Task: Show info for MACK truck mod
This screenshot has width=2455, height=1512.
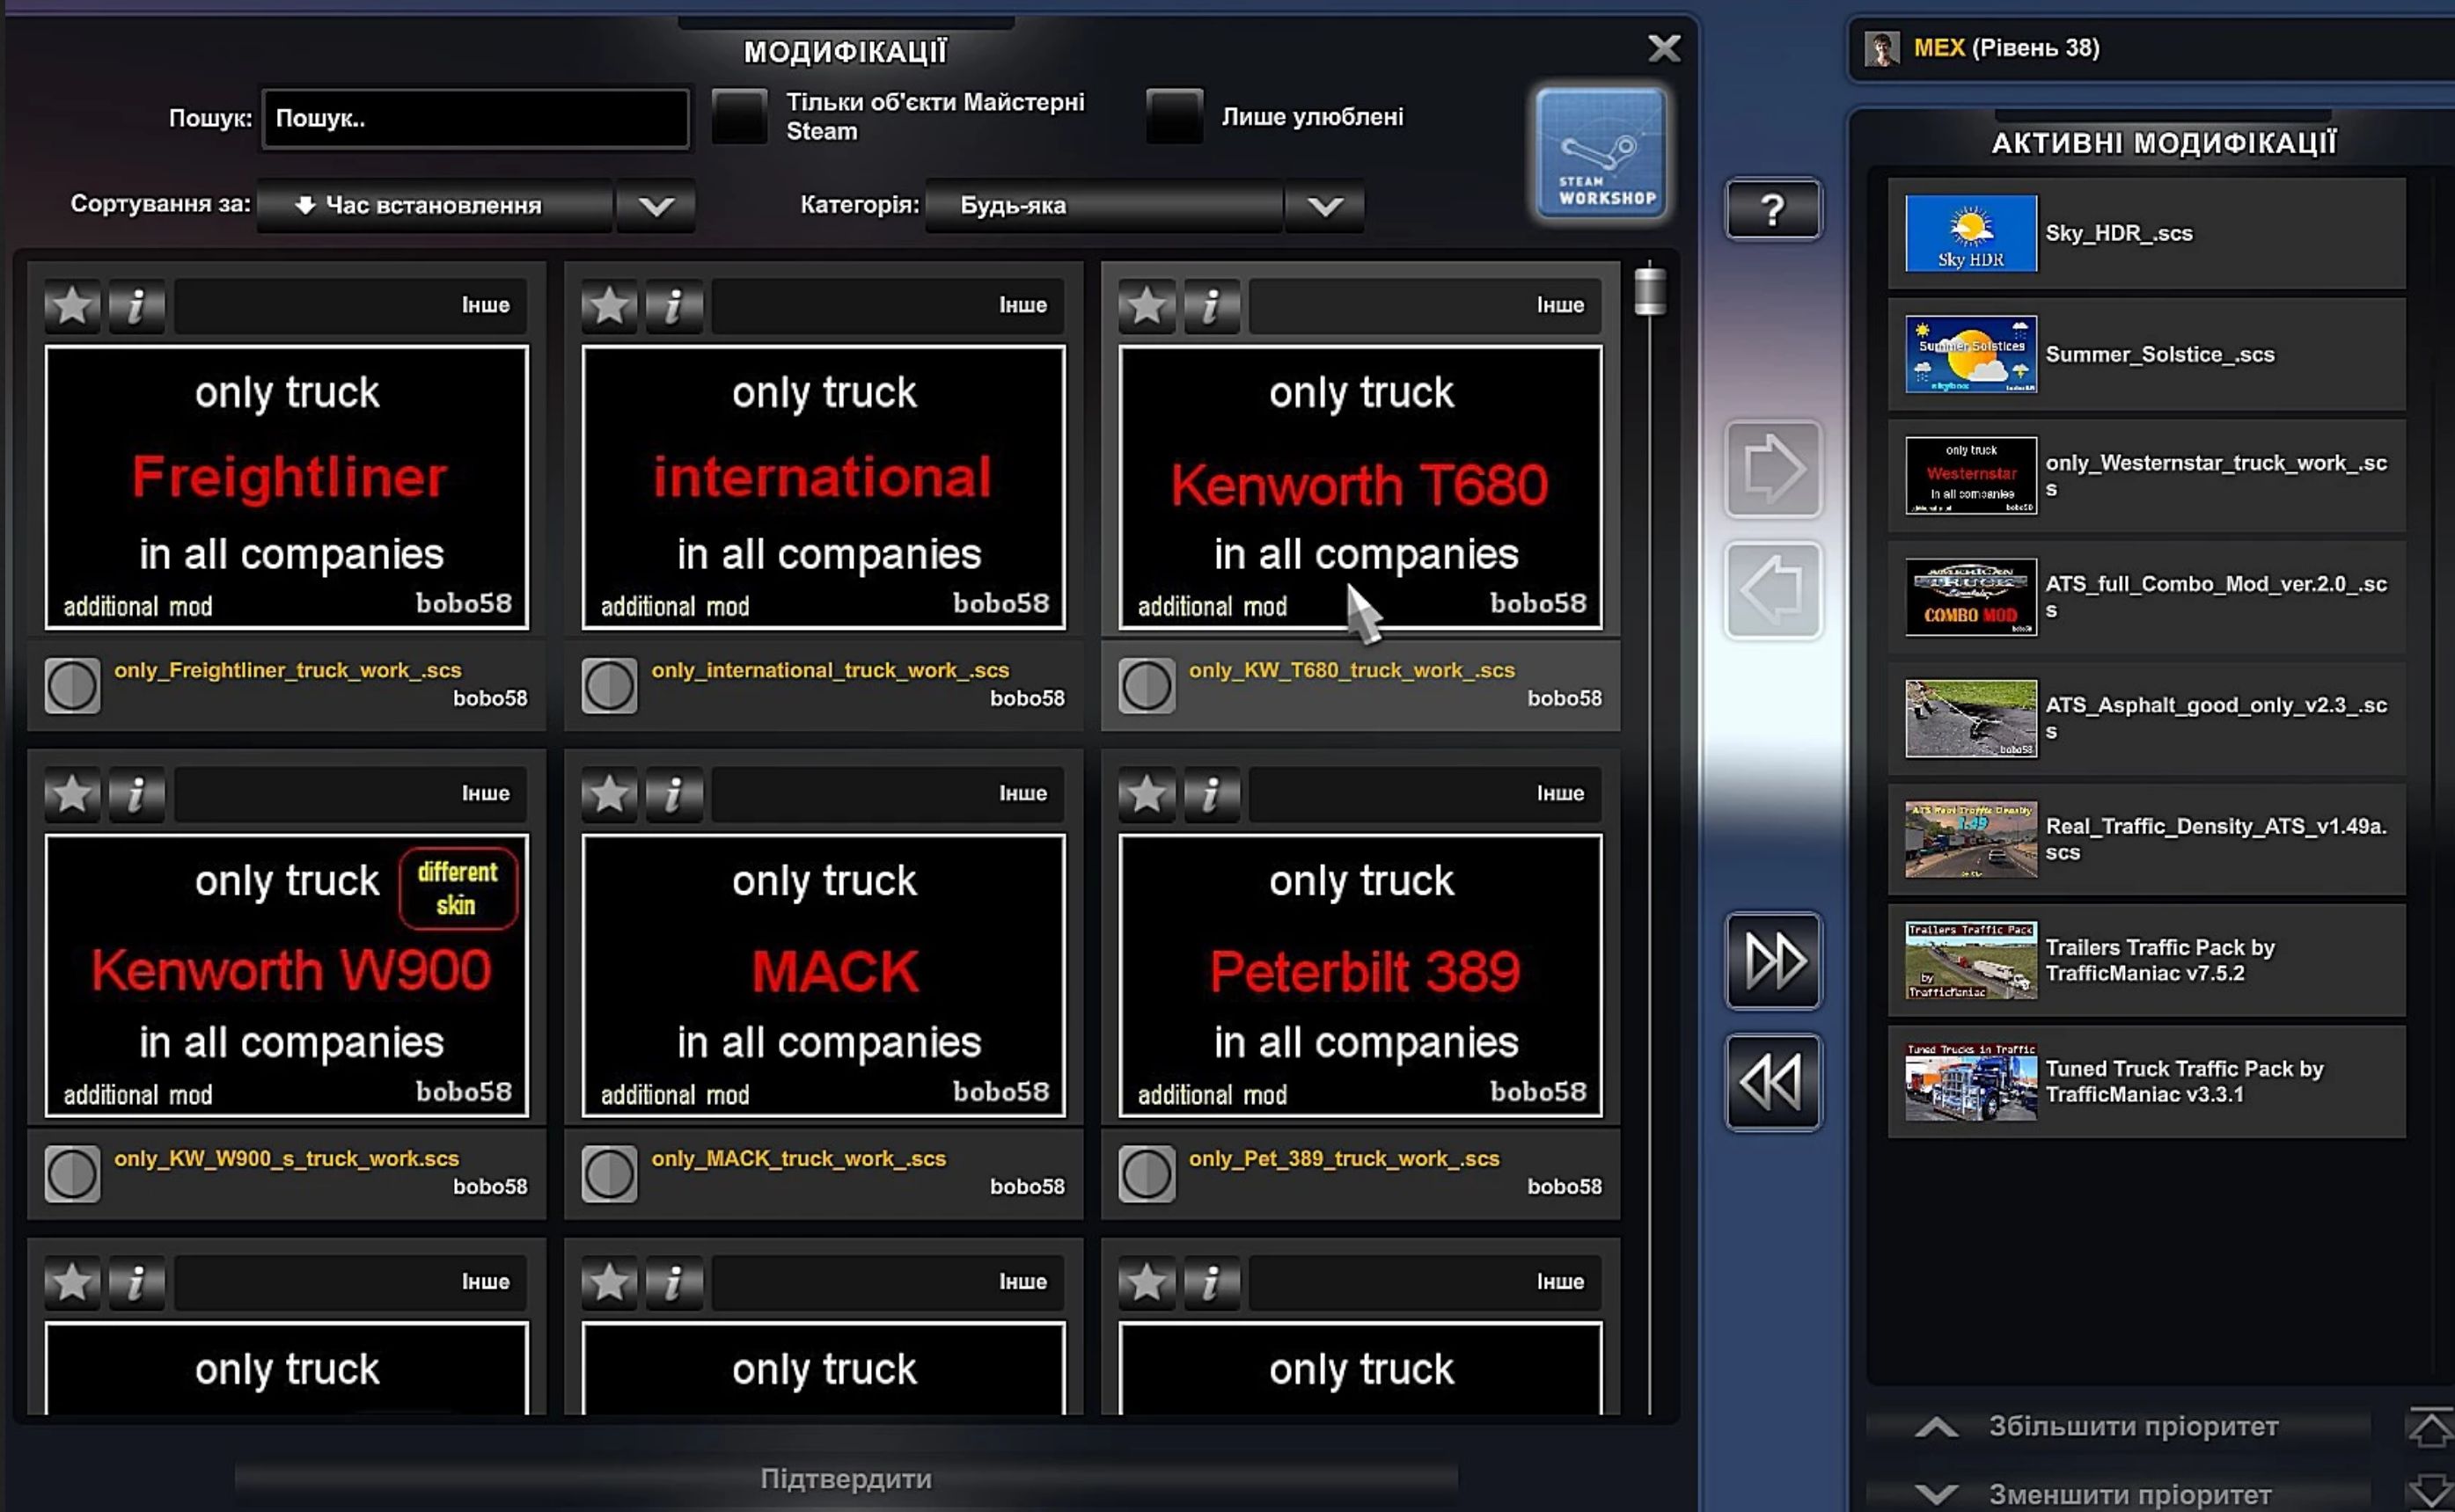Action: click(673, 794)
